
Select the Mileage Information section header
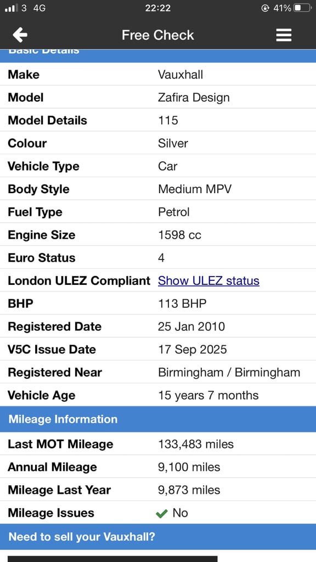pos(158,419)
